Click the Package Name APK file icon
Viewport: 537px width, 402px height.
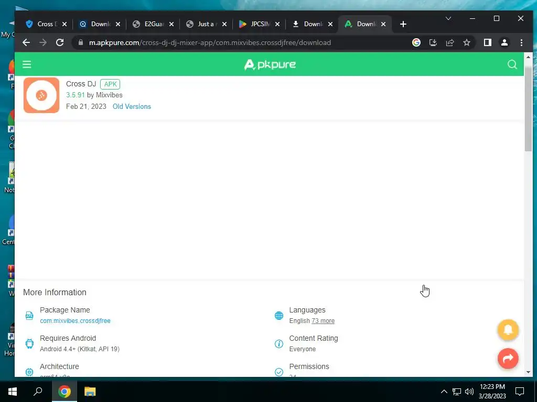[x=29, y=315]
